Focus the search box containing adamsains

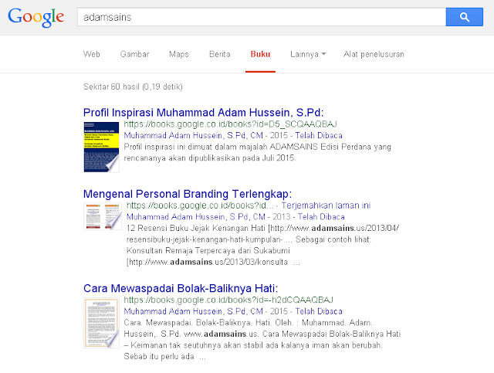click(x=262, y=17)
